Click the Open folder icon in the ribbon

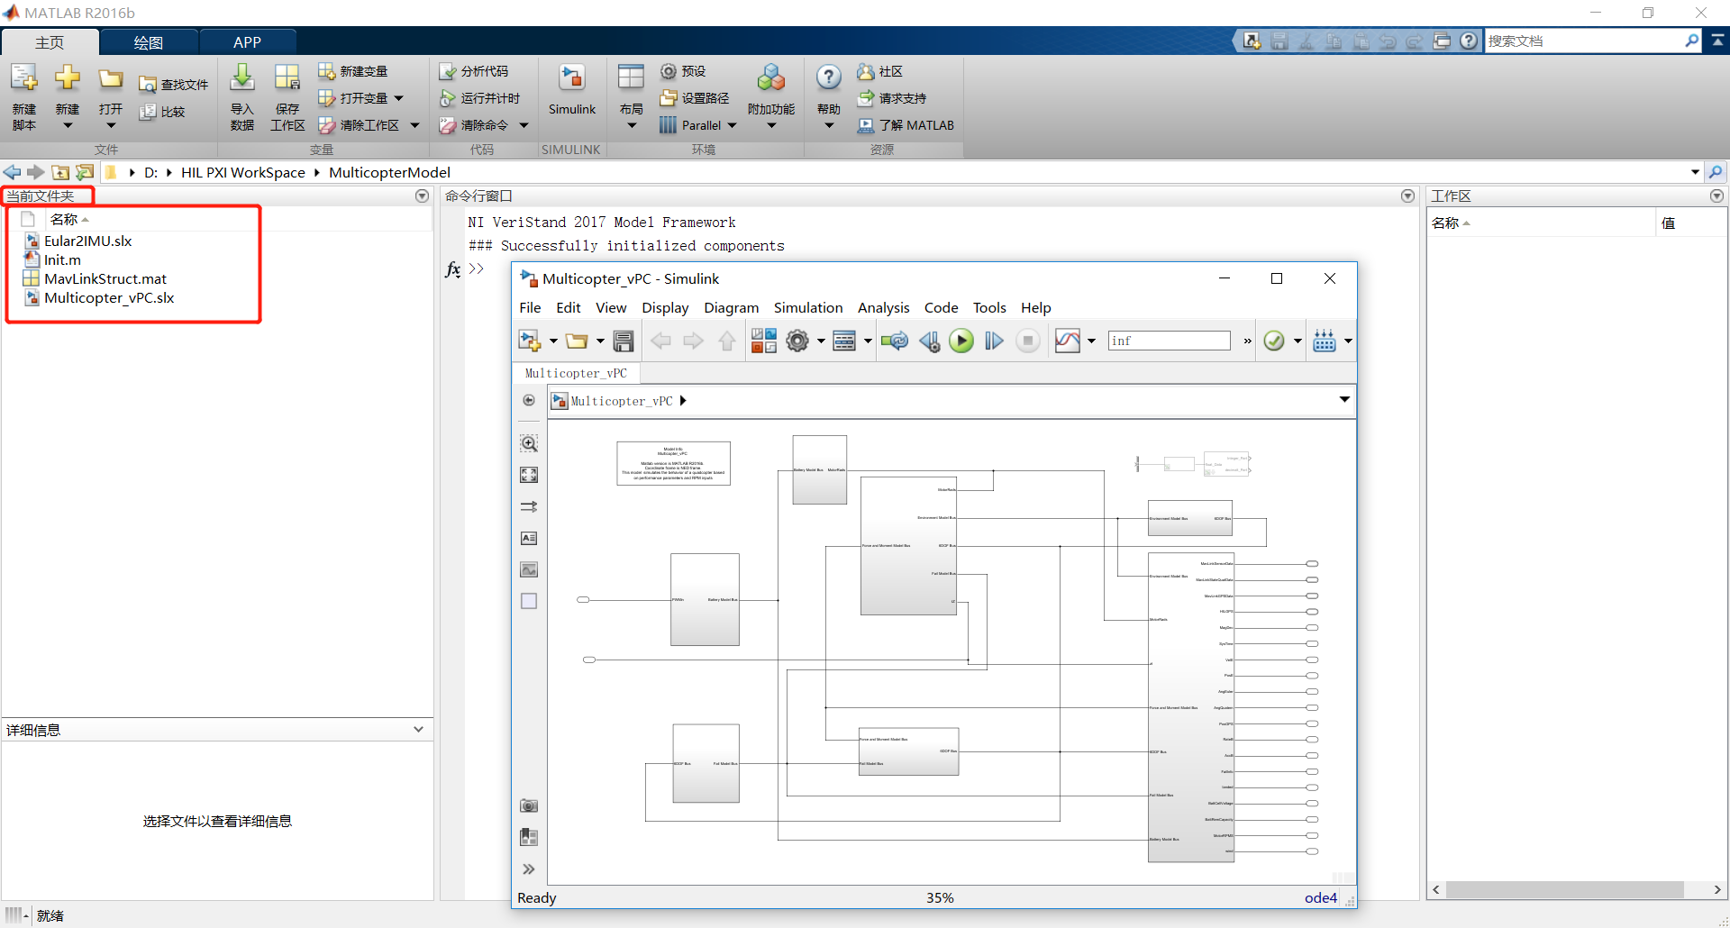coord(111,79)
